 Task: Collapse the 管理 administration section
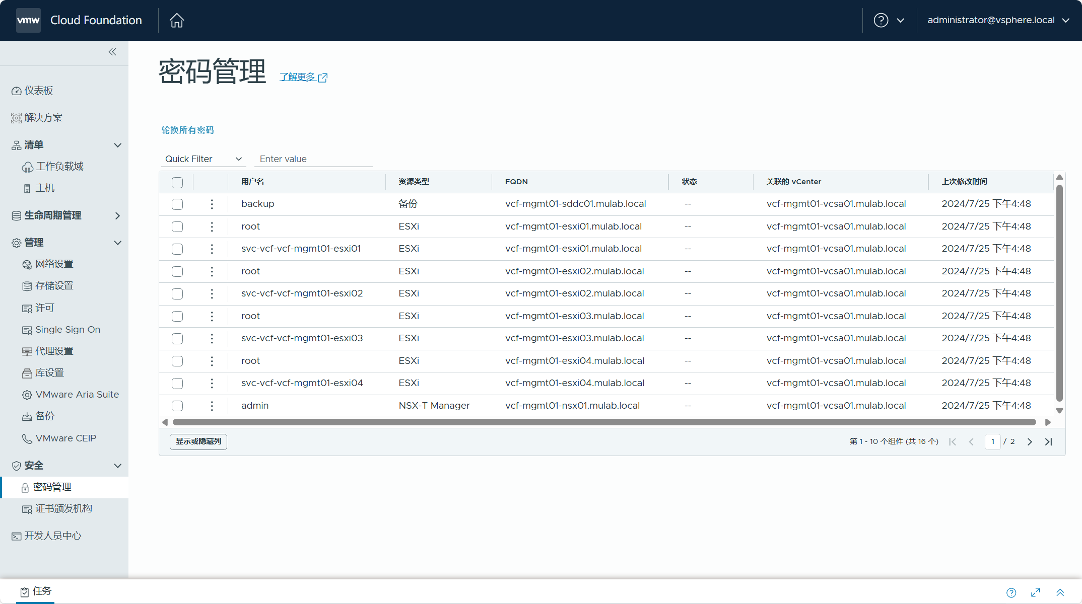[x=117, y=243]
